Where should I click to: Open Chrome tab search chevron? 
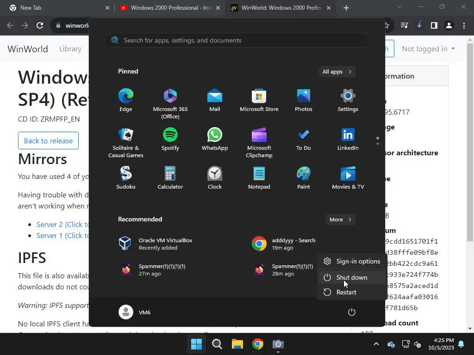point(399,6)
